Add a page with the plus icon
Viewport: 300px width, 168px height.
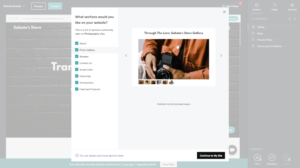[x=295, y=19]
